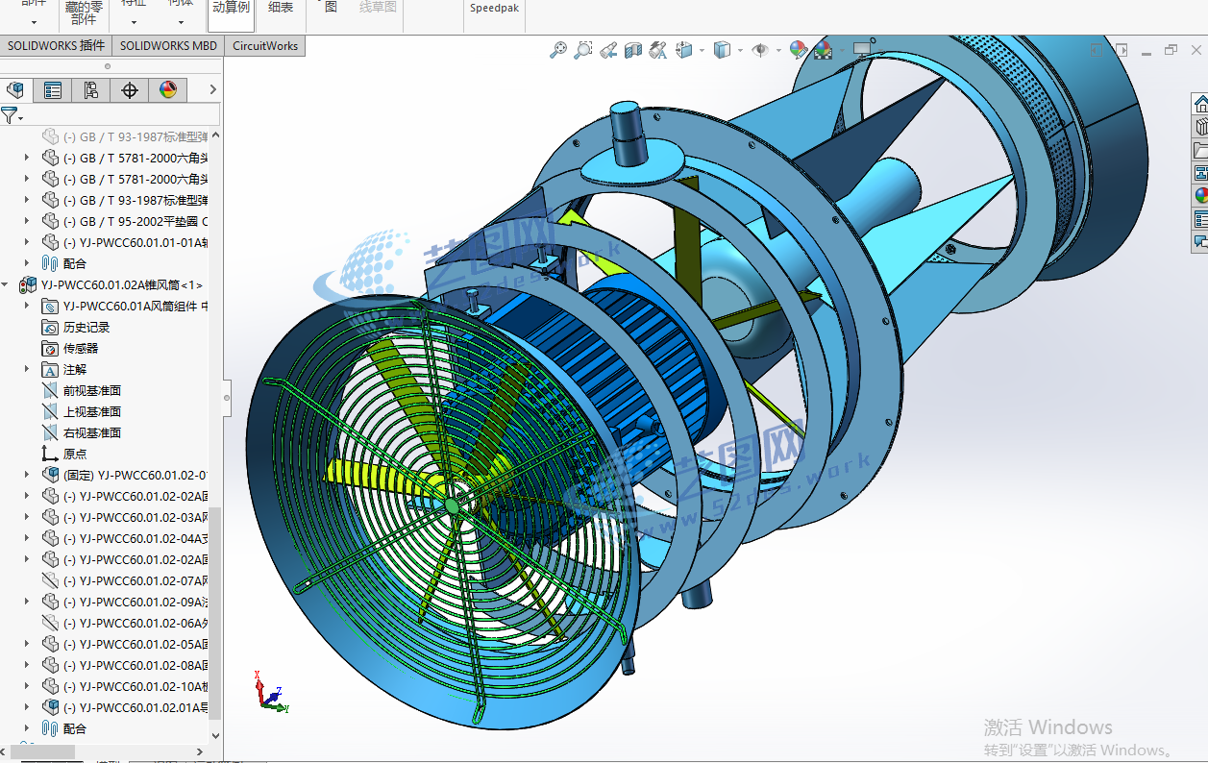Collapse the YJ-PWCC60.01.02A锥风筒 tree node
The height and width of the screenshot is (763, 1208).
(7, 284)
